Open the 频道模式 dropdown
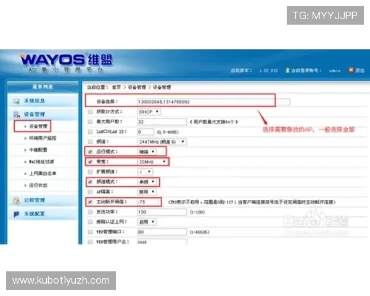Image resolution: width=370 pixels, height=296 pixels. 147,182
